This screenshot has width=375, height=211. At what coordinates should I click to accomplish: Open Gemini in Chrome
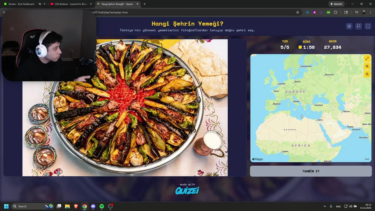[x=336, y=4]
